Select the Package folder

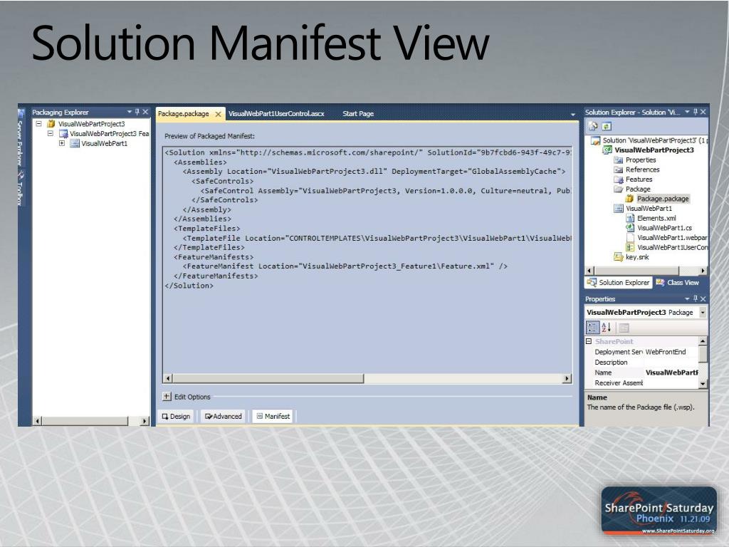point(638,189)
